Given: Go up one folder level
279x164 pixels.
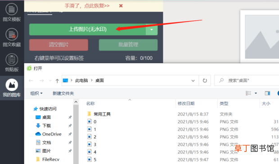Looking at the screenshot, I should coord(57,81).
